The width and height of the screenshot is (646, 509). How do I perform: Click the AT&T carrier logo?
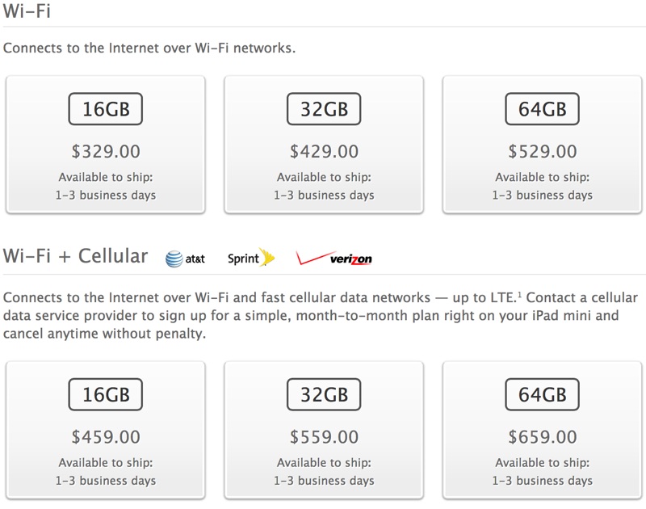pyautogui.click(x=185, y=259)
